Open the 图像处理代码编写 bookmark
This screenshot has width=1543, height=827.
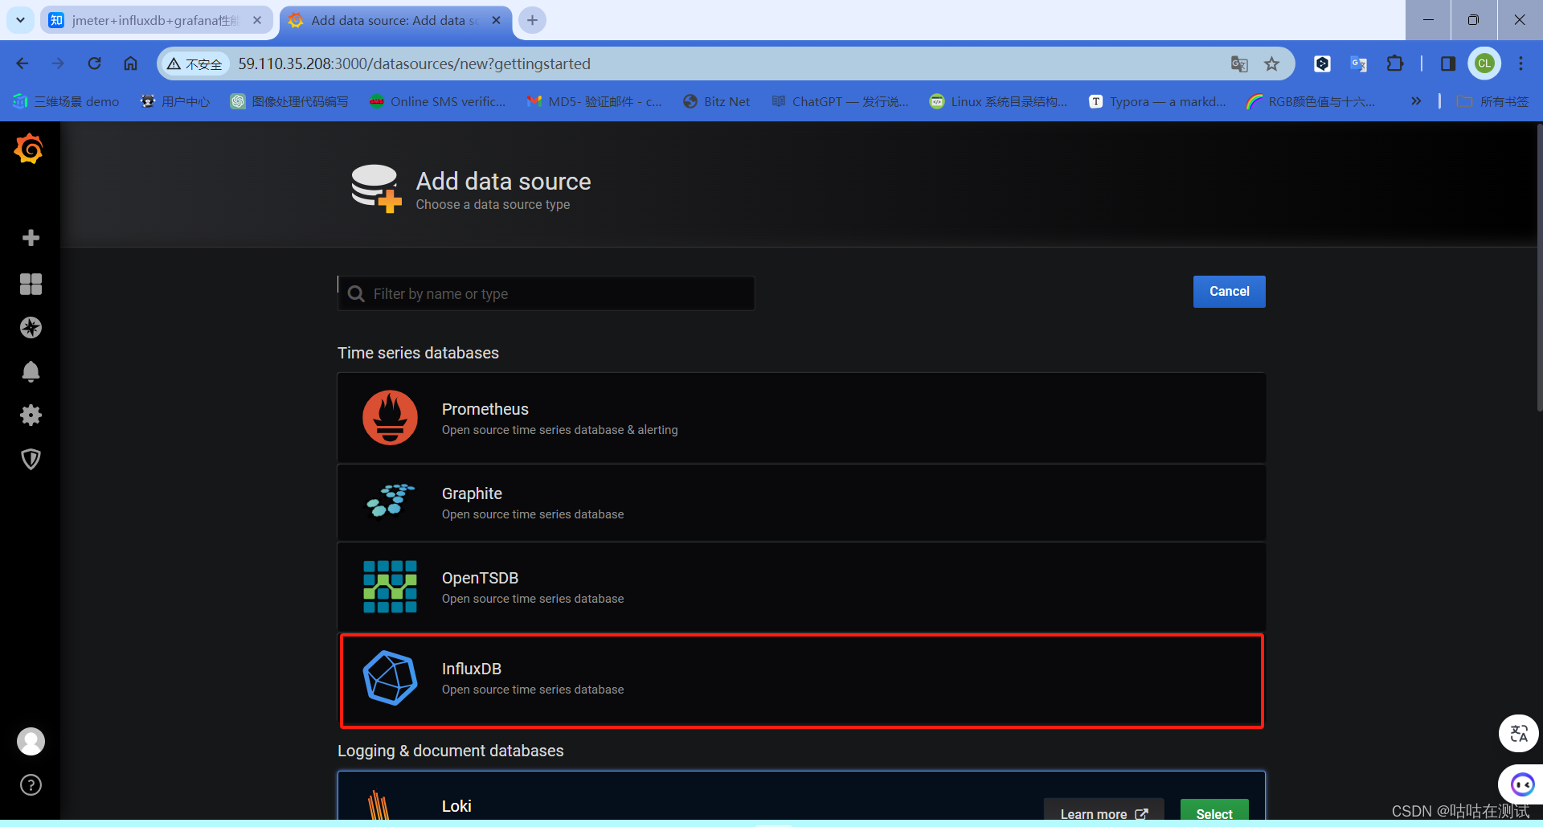289,101
